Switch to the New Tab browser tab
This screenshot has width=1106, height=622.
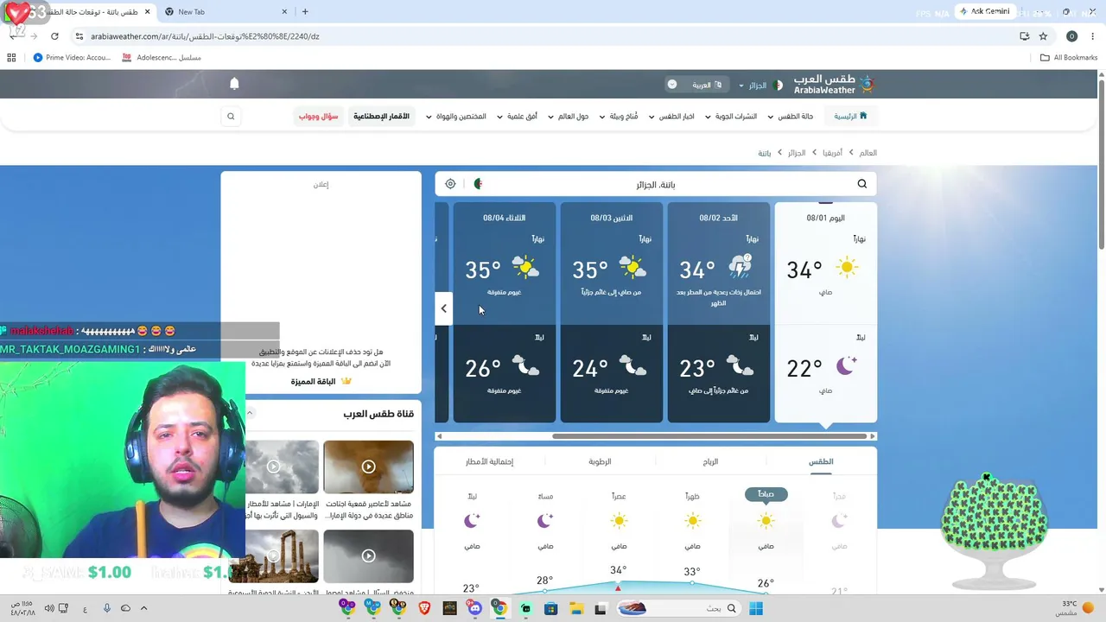pos(226,12)
